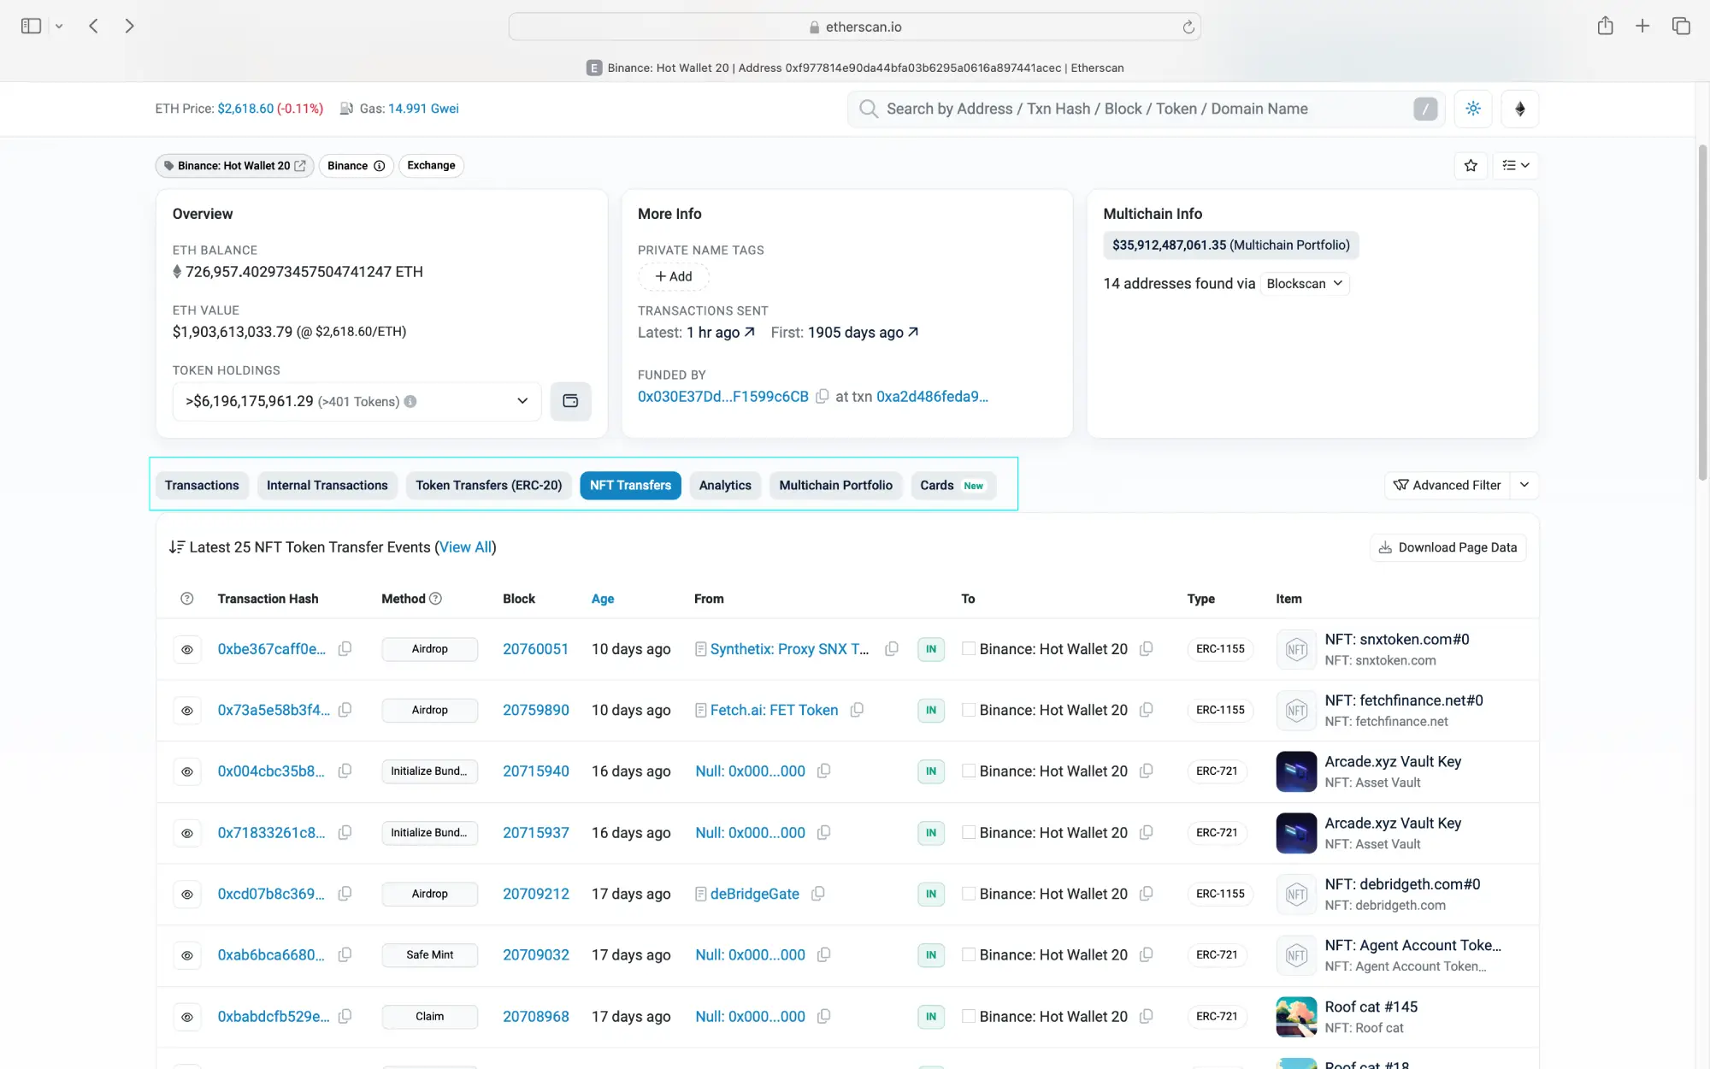Viewport: 1710px width, 1069px height.
Task: Preview transaction 0x71833261c8 with eye icon
Action: coord(187,833)
